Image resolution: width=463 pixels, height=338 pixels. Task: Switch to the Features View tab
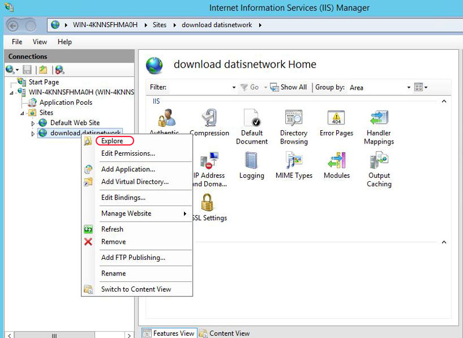pos(169,333)
